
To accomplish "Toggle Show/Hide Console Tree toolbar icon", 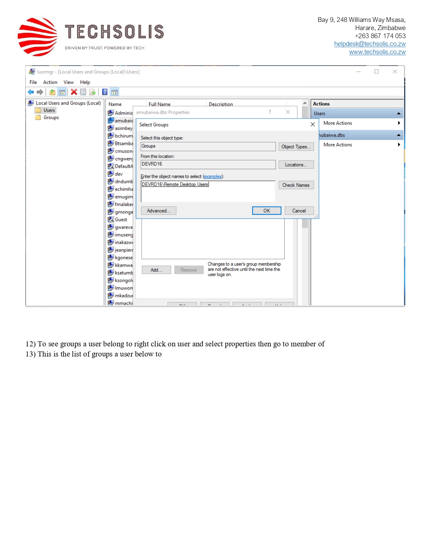I will coord(62,92).
